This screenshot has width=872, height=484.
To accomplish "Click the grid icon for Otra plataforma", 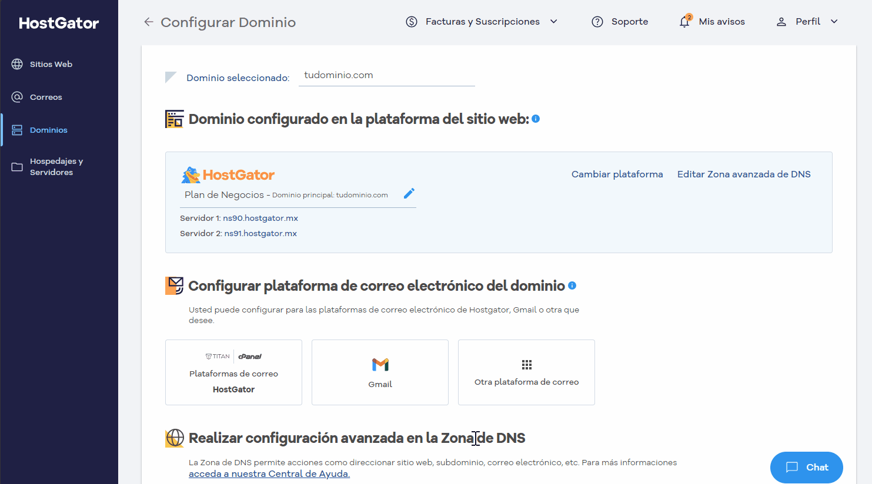I will [x=527, y=365].
